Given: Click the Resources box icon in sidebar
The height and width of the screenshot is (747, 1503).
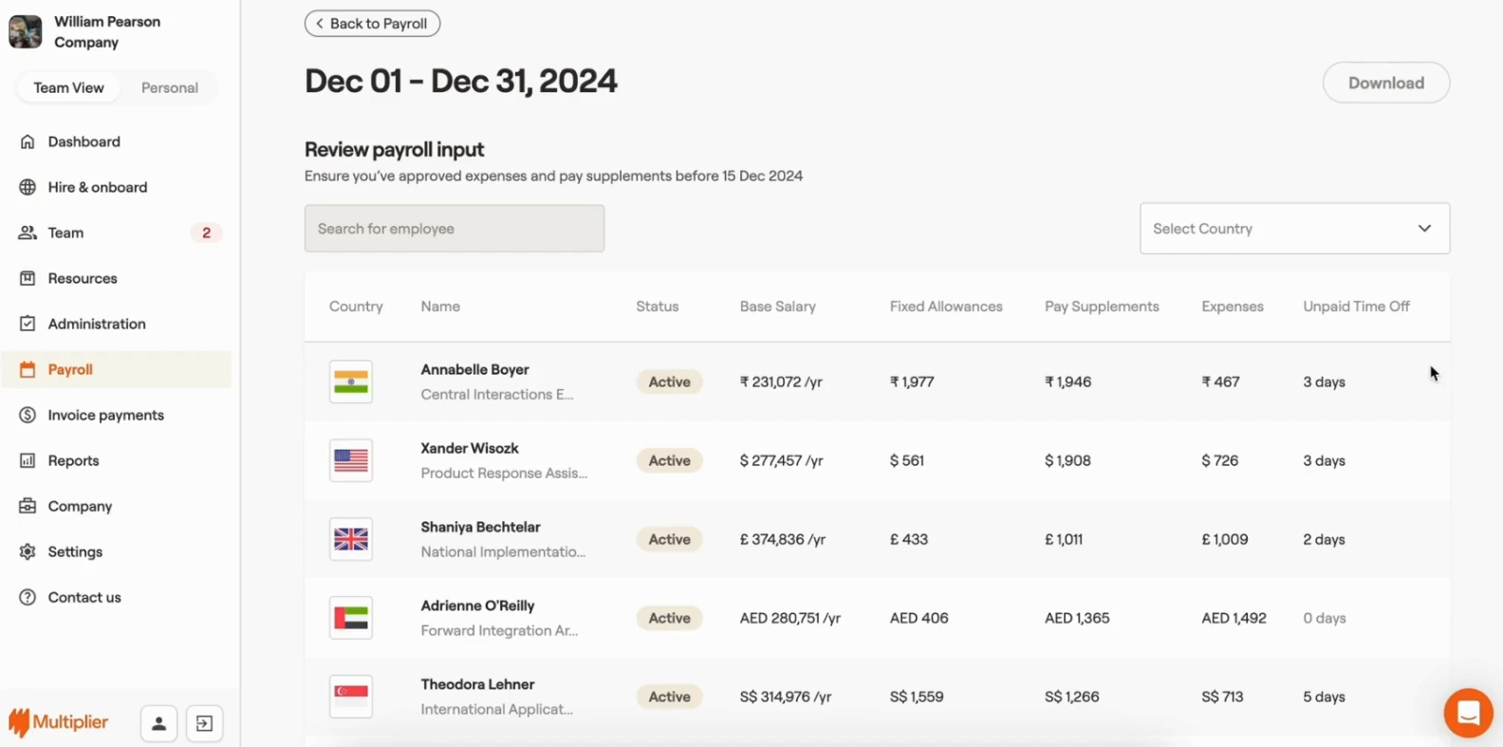Looking at the screenshot, I should pyautogui.click(x=28, y=278).
